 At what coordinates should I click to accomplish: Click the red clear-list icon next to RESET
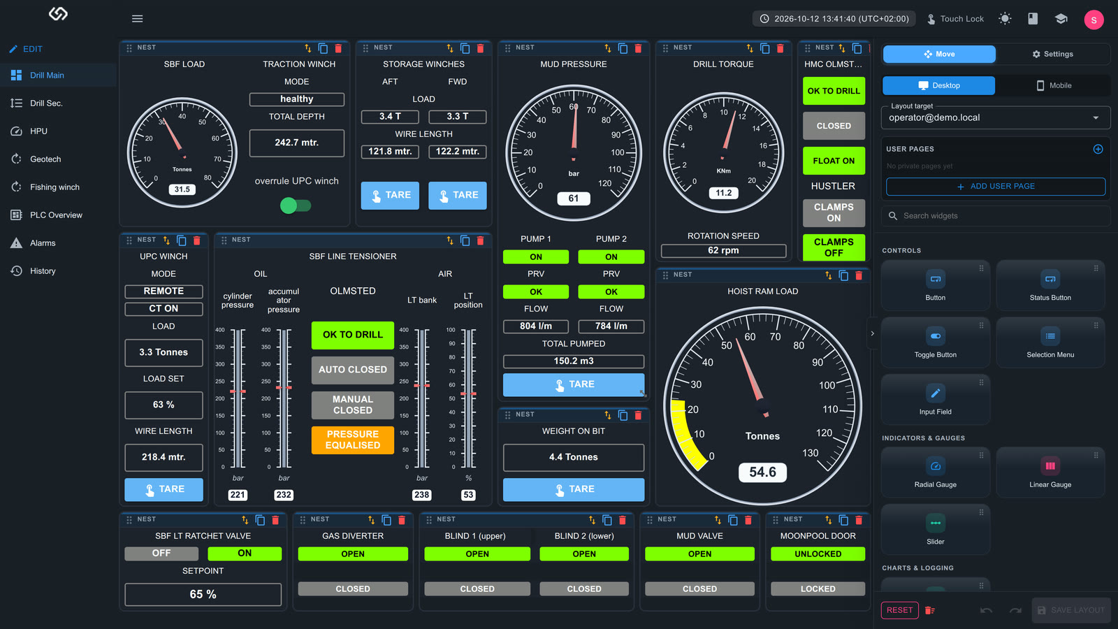pyautogui.click(x=930, y=610)
